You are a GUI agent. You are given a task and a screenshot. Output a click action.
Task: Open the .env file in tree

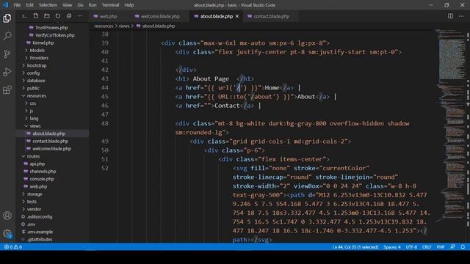(x=31, y=224)
